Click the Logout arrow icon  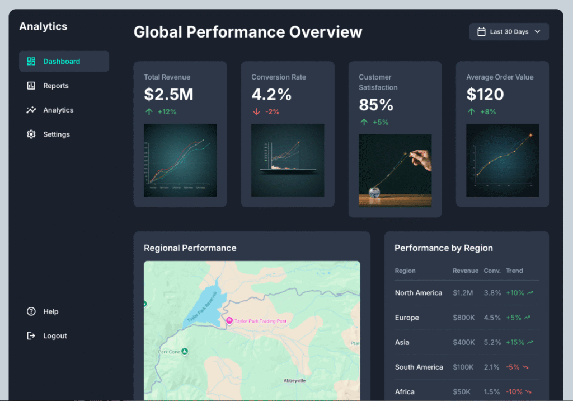pyautogui.click(x=31, y=336)
